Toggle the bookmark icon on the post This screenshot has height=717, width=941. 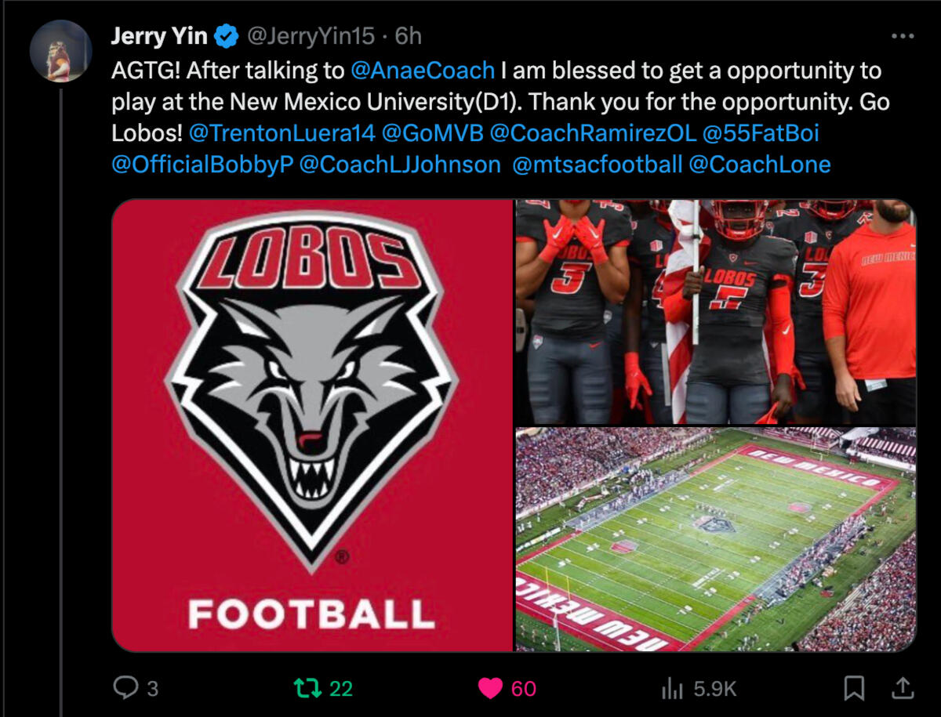(x=853, y=688)
